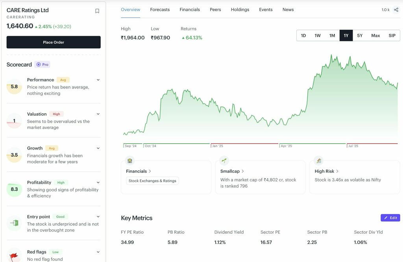Expand the Growth scorecard section
This screenshot has height=262, width=403.
click(98, 148)
